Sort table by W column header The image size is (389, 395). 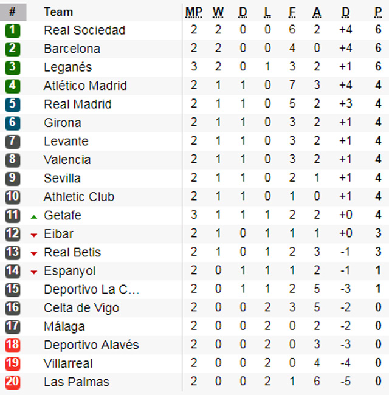(x=218, y=12)
